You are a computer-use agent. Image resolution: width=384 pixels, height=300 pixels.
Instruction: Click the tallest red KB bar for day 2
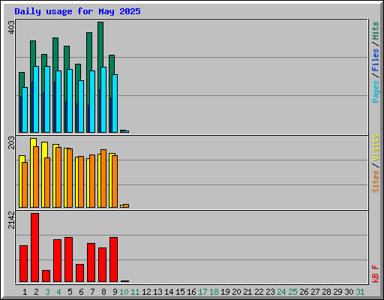pyautogui.click(x=35, y=247)
